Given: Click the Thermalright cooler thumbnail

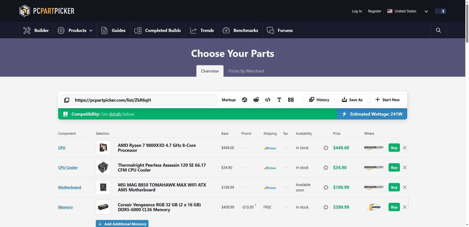Looking at the screenshot, I should 103,168.
